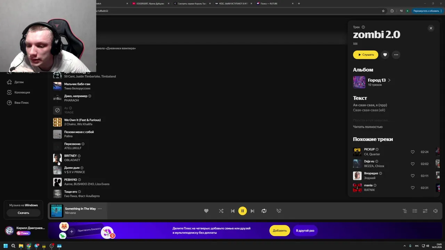The width and height of the screenshot is (445, 250).
Task: Open Windows Start menu
Action: click(6, 246)
